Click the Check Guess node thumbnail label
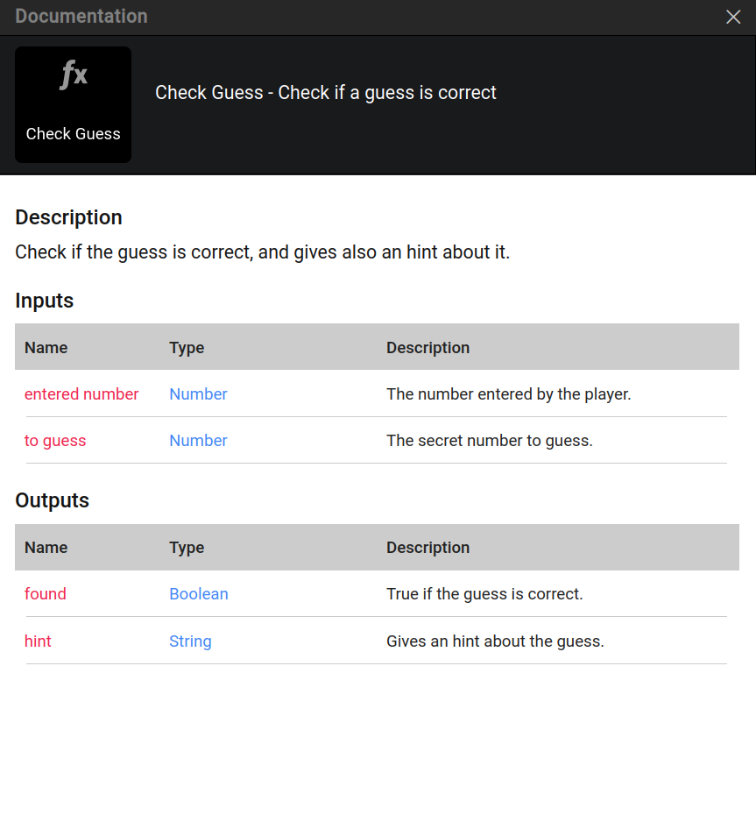The image size is (756, 815). tap(74, 134)
